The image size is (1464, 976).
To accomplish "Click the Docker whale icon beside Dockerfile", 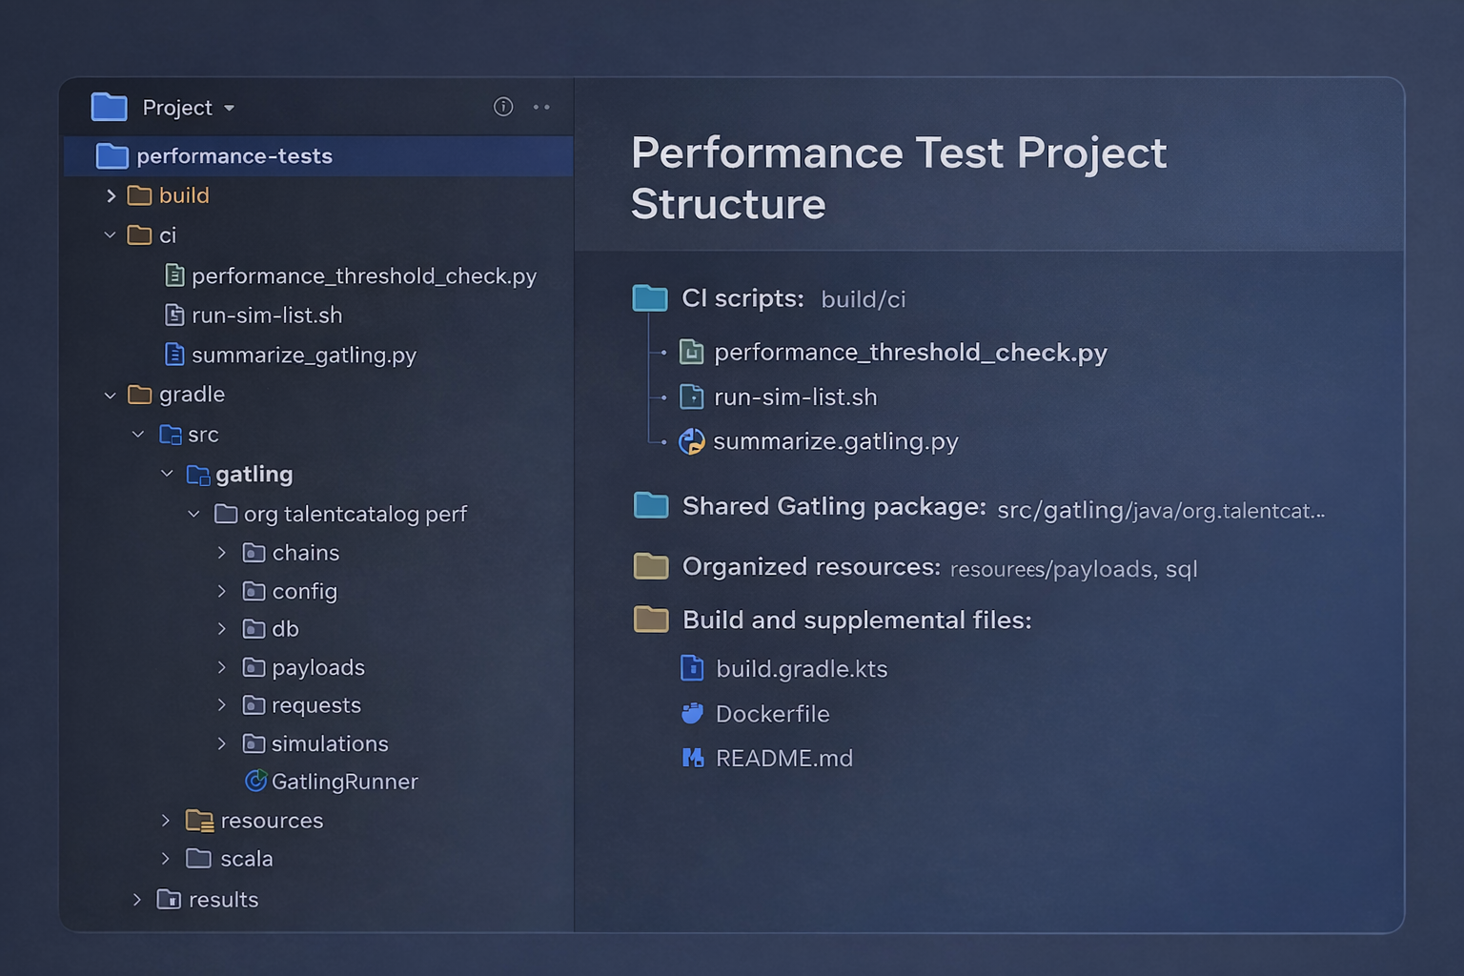I will [691, 713].
